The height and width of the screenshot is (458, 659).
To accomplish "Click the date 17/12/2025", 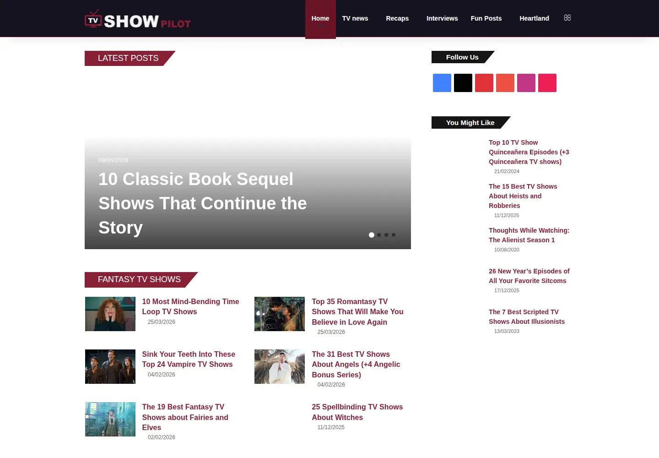I will click(507, 290).
